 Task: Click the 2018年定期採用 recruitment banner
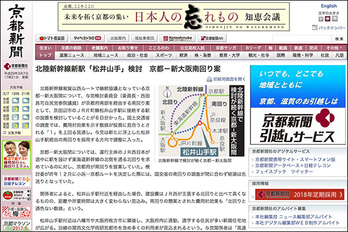297,194
